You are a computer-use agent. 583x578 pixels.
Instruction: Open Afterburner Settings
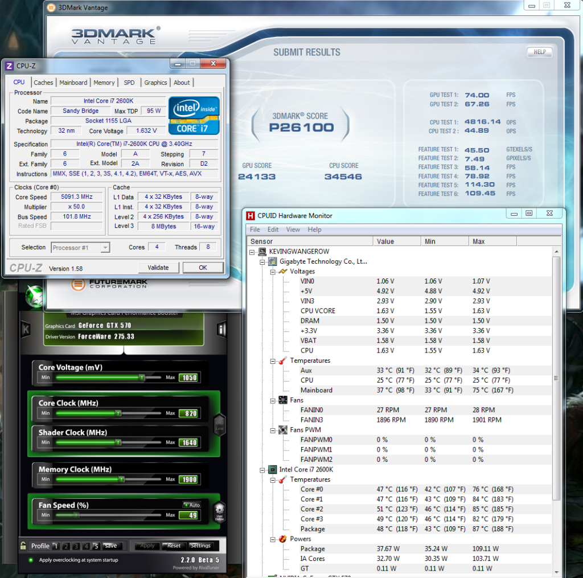[200, 546]
